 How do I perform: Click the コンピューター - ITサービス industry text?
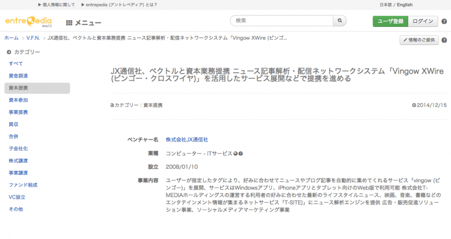[x=199, y=154]
